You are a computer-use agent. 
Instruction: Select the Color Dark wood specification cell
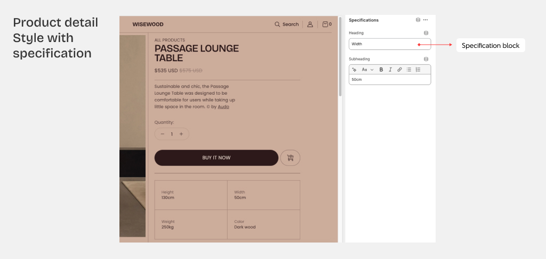263,224
